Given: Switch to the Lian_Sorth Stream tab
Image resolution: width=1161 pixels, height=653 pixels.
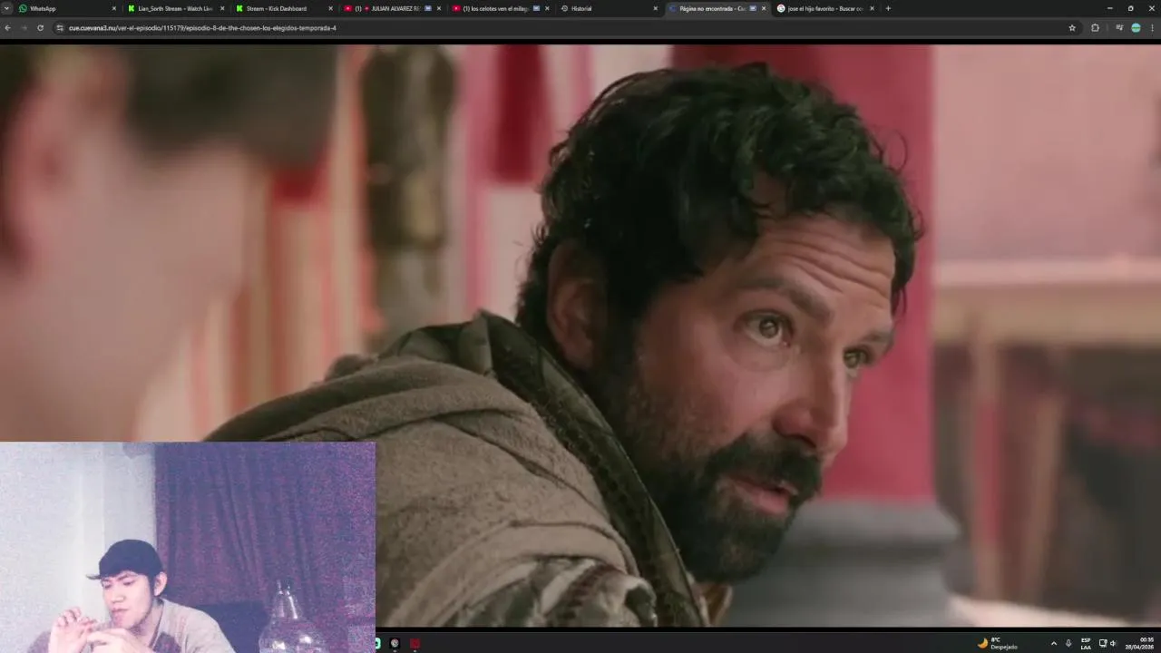Looking at the screenshot, I should (174, 8).
